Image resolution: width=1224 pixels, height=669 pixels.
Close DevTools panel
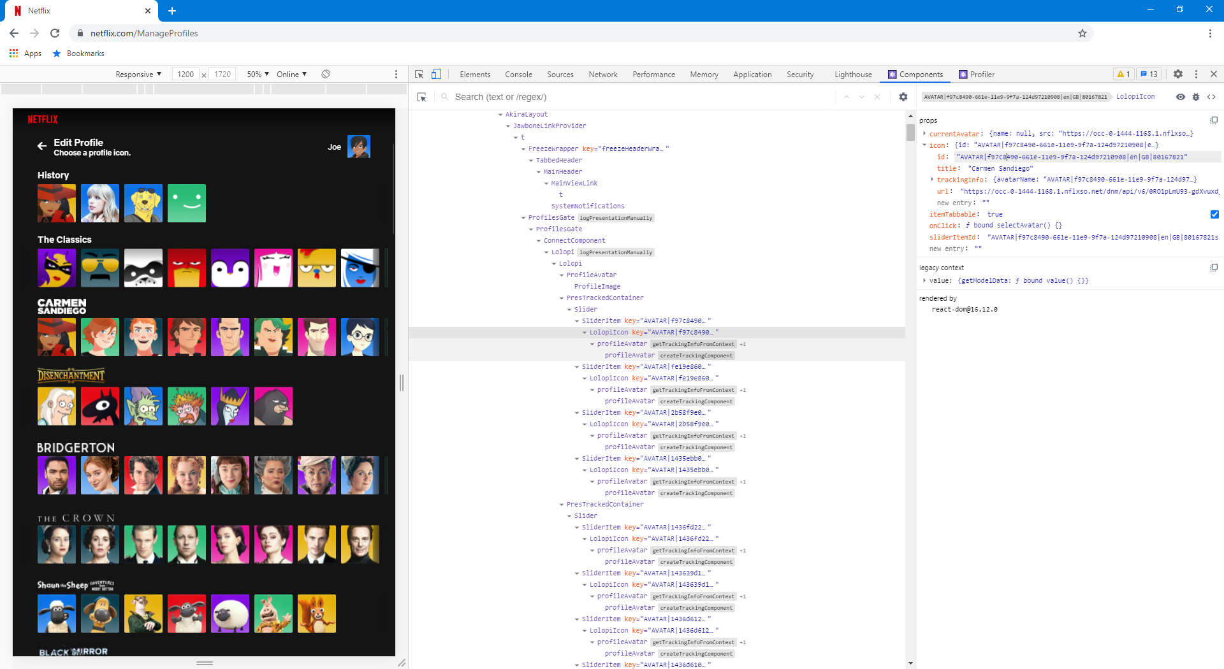pos(1214,75)
